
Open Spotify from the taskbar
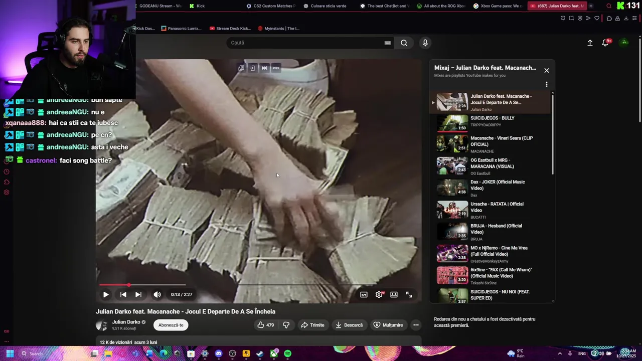pos(287,353)
